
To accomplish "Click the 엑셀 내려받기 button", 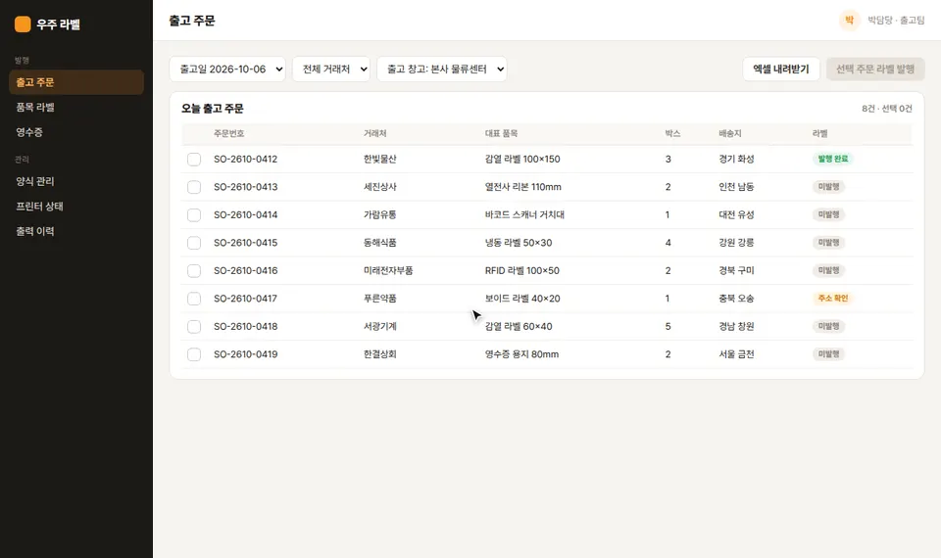I will tap(781, 69).
